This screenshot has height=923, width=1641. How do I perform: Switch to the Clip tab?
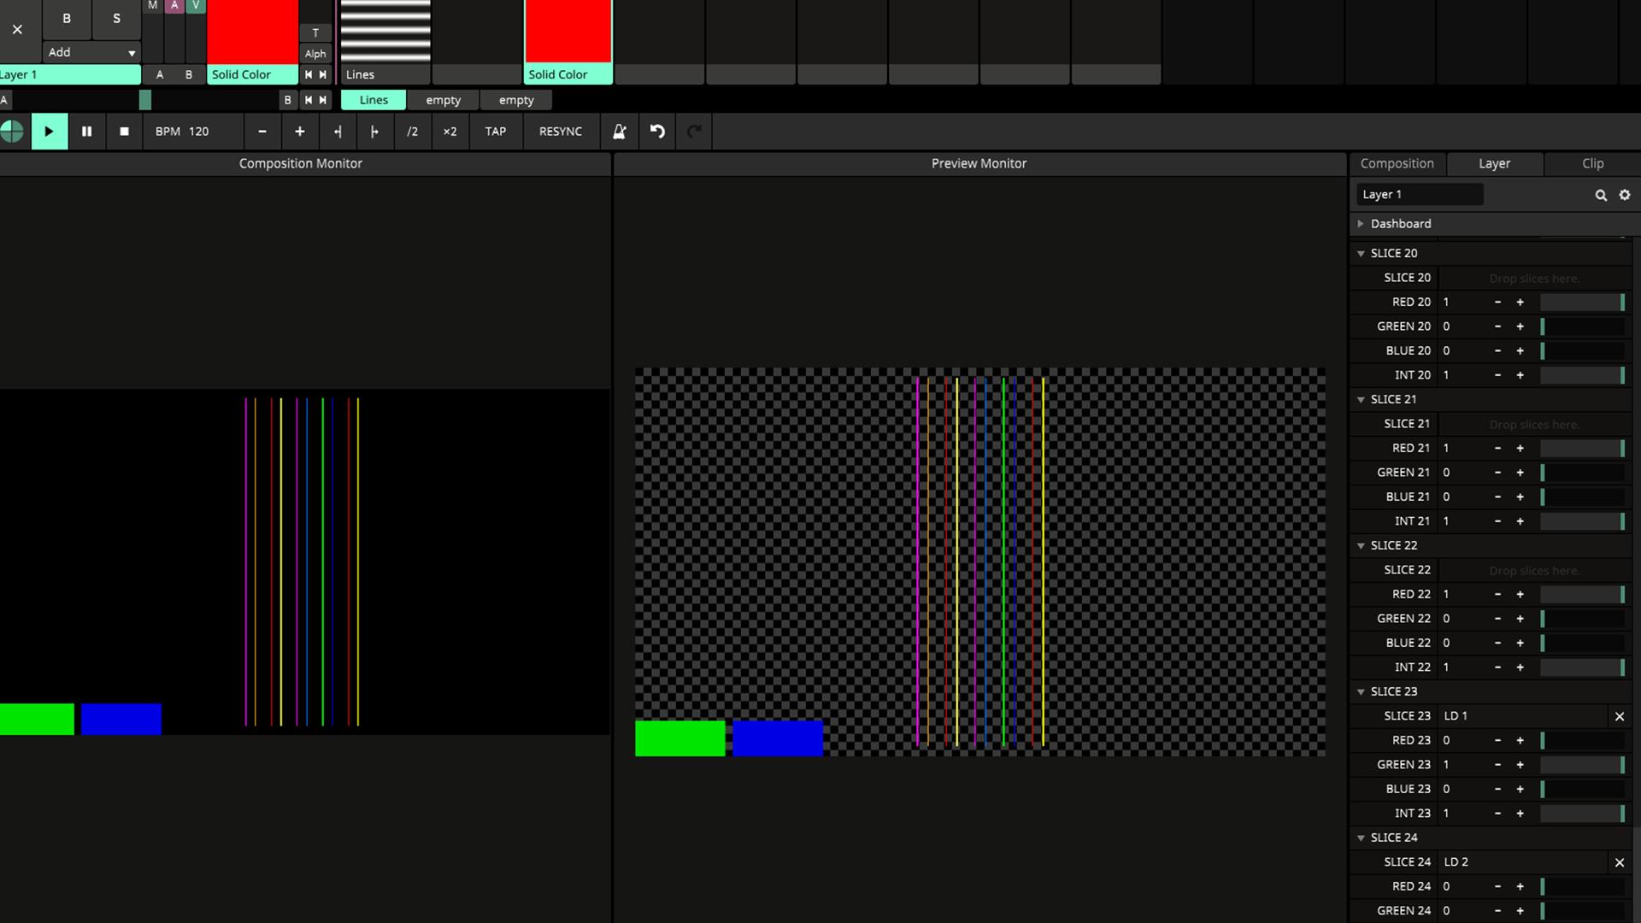tap(1592, 163)
